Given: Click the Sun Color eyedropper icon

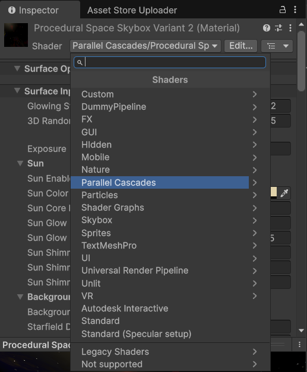Looking at the screenshot, I should 284,193.
